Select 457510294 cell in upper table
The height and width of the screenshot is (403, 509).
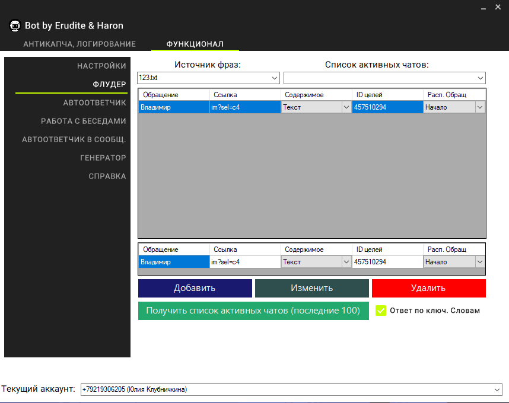387,107
